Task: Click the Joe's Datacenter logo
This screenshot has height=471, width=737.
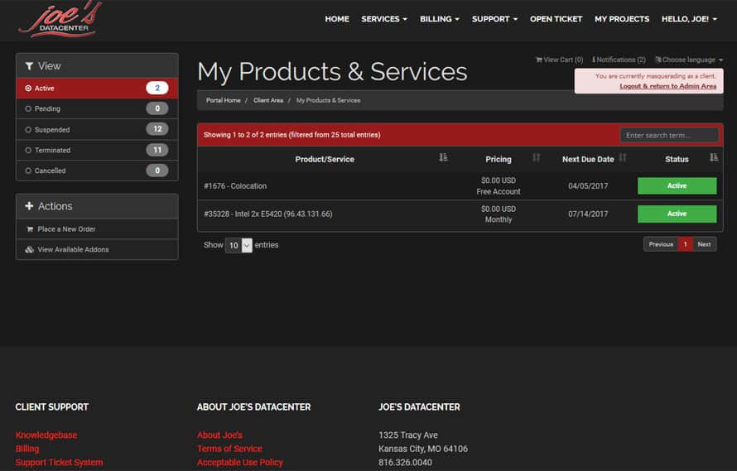Action: click(x=60, y=20)
